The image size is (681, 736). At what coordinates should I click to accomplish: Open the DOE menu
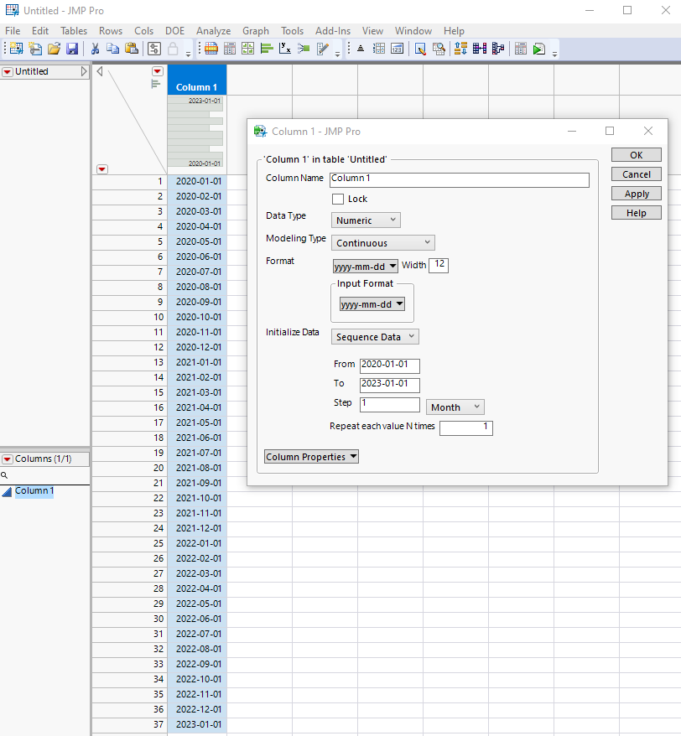point(174,30)
